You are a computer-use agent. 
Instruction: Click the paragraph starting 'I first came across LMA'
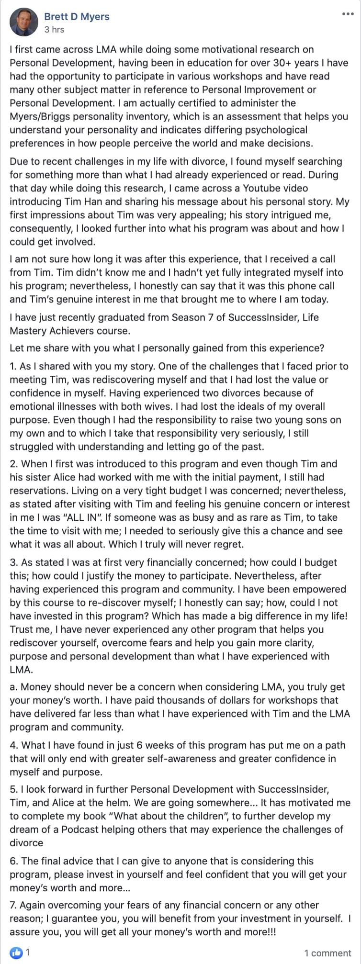tap(179, 96)
